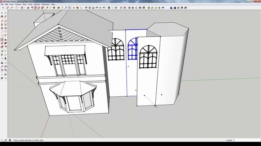Click Zoom Extents in the left palette

[x=2, y=70]
